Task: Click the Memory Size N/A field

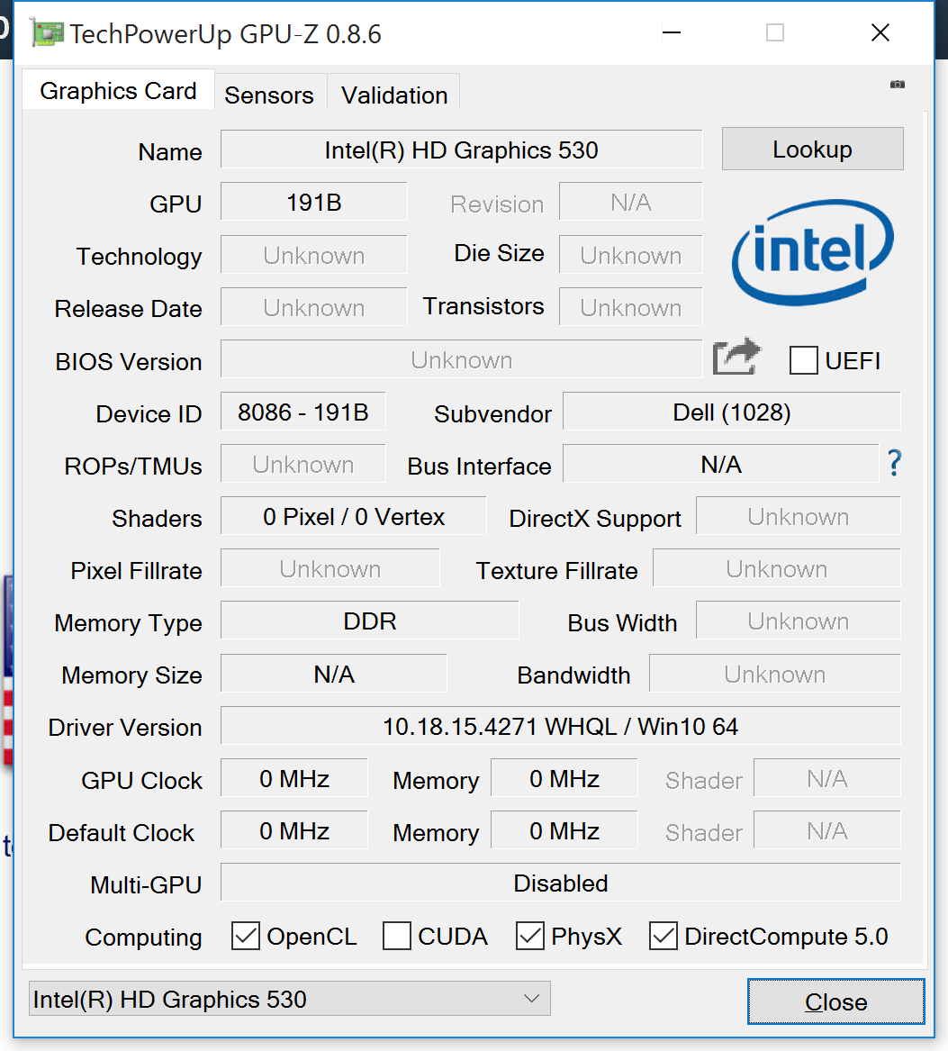Action: [x=334, y=674]
